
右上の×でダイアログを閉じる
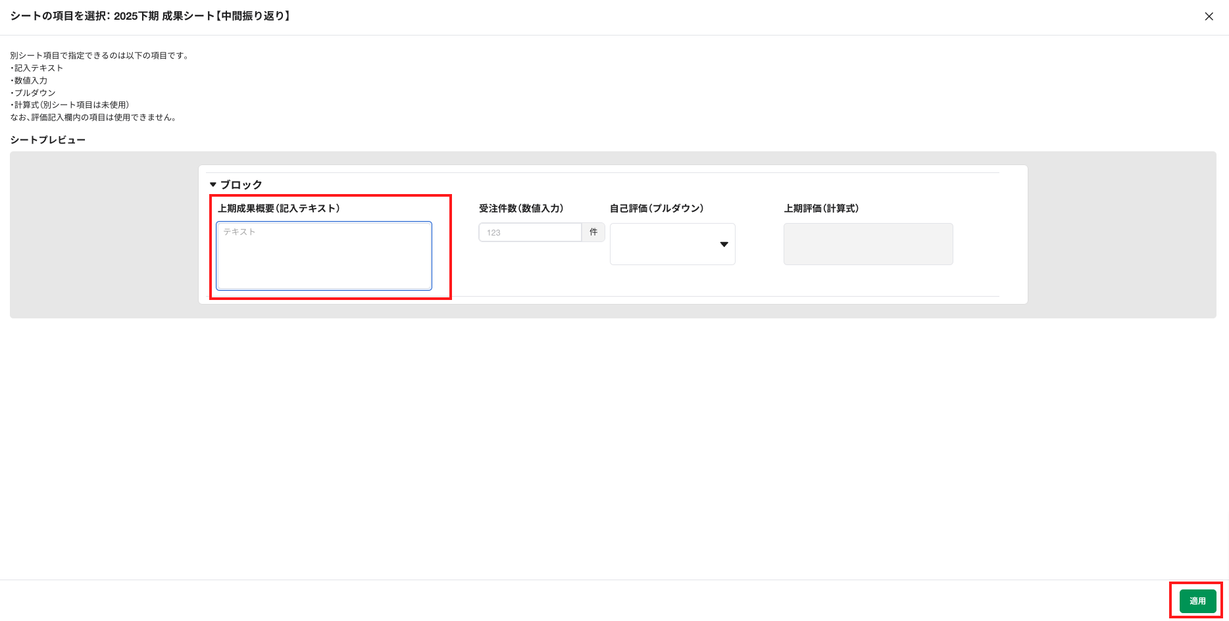(x=1209, y=16)
